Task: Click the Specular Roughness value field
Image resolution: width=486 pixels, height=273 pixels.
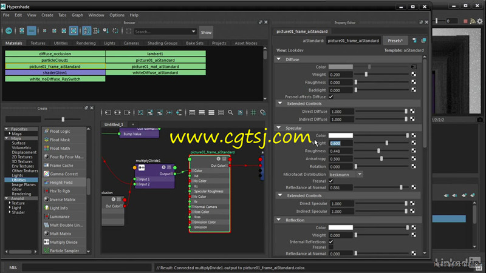Action: pyautogui.click(x=340, y=150)
